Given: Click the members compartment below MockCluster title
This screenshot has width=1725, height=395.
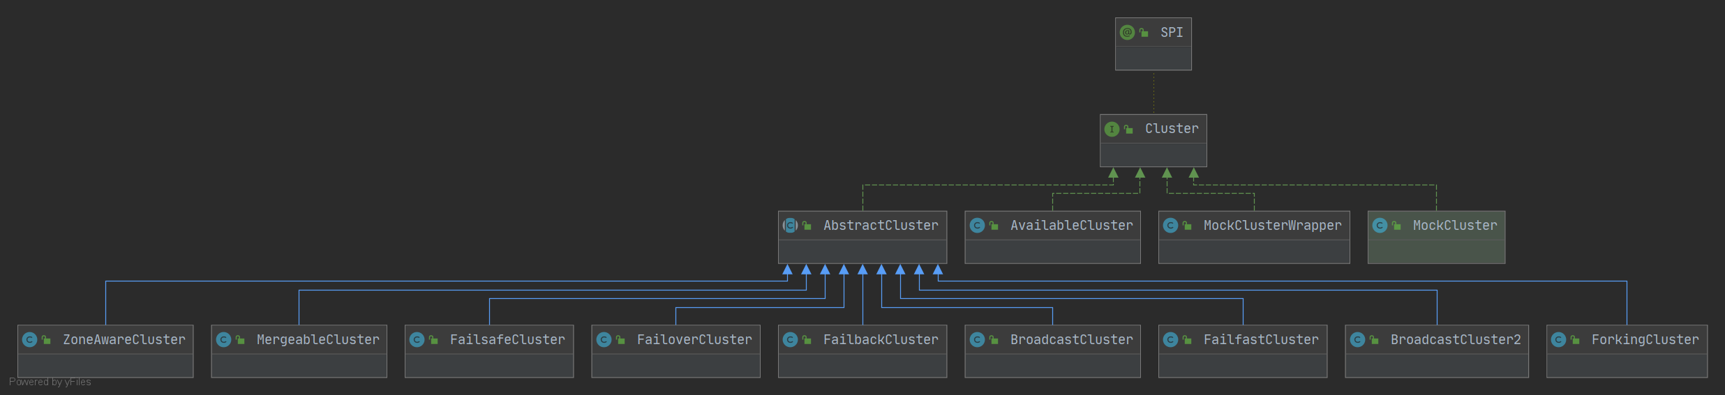Looking at the screenshot, I should (1436, 251).
